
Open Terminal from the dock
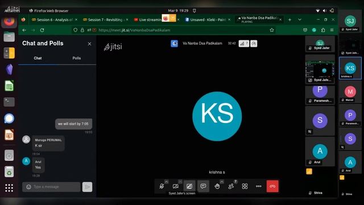pos(9,102)
